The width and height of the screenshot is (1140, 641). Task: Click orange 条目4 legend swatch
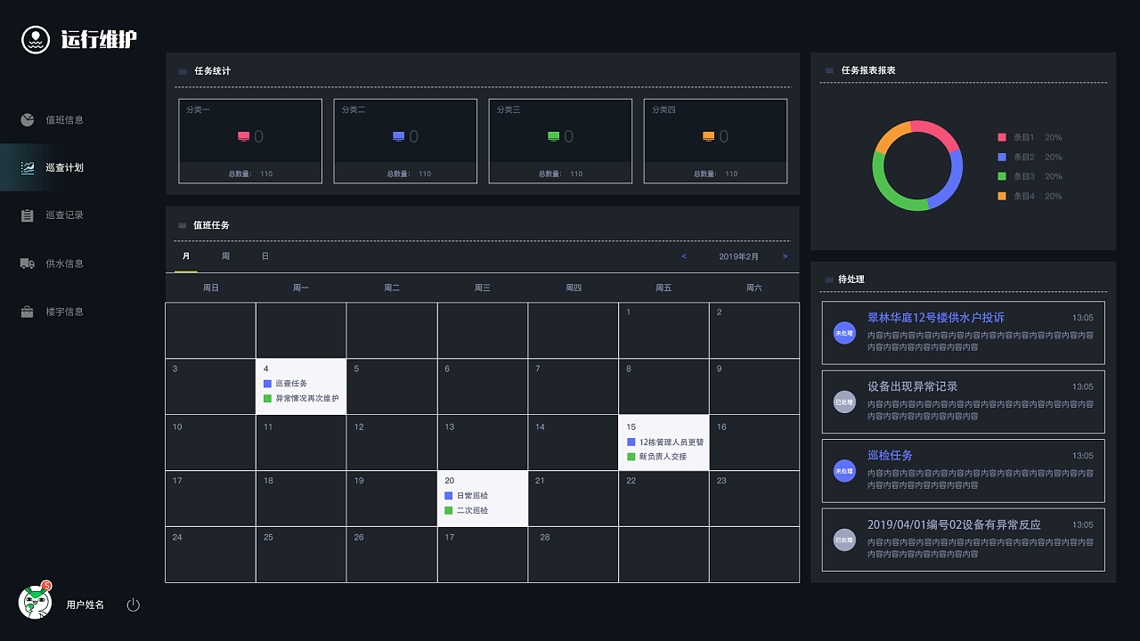pos(1002,196)
